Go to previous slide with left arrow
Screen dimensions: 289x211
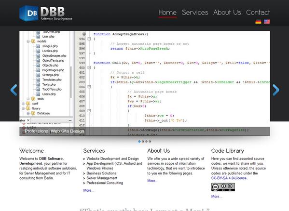[x=14, y=90]
